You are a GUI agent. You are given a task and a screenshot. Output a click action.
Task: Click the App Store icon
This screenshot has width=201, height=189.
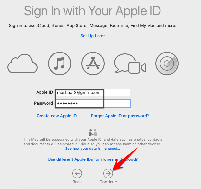93,64
